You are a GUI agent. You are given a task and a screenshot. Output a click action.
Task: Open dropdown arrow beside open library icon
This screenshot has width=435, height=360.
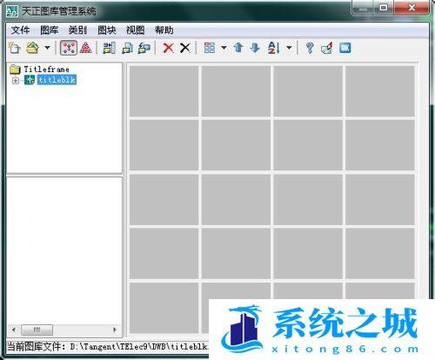[47, 47]
